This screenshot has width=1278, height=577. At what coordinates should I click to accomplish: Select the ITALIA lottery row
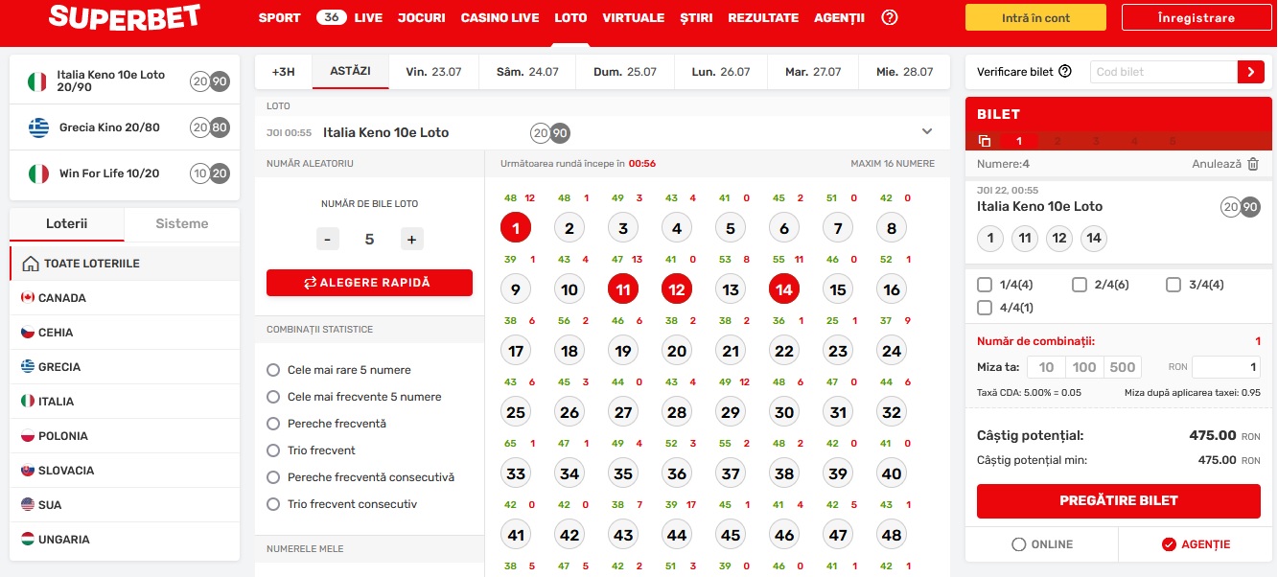[x=125, y=402]
